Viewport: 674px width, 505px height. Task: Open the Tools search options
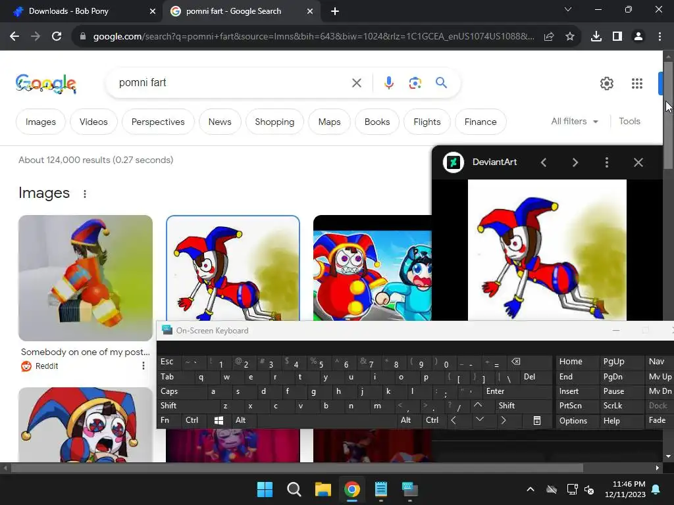point(629,122)
